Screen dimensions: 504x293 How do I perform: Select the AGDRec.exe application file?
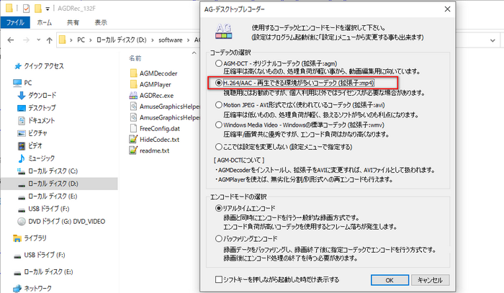point(151,96)
